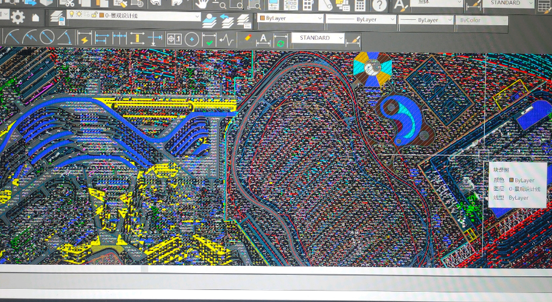Click the Dimension Text Edit tool
This screenshot has height=302, width=552.
263,40
